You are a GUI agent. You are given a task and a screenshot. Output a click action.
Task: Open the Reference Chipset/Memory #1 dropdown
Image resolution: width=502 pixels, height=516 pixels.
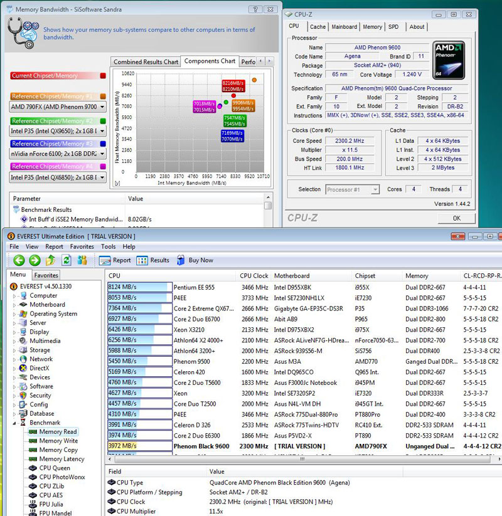click(102, 107)
